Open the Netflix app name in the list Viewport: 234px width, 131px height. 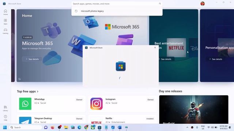(109, 118)
